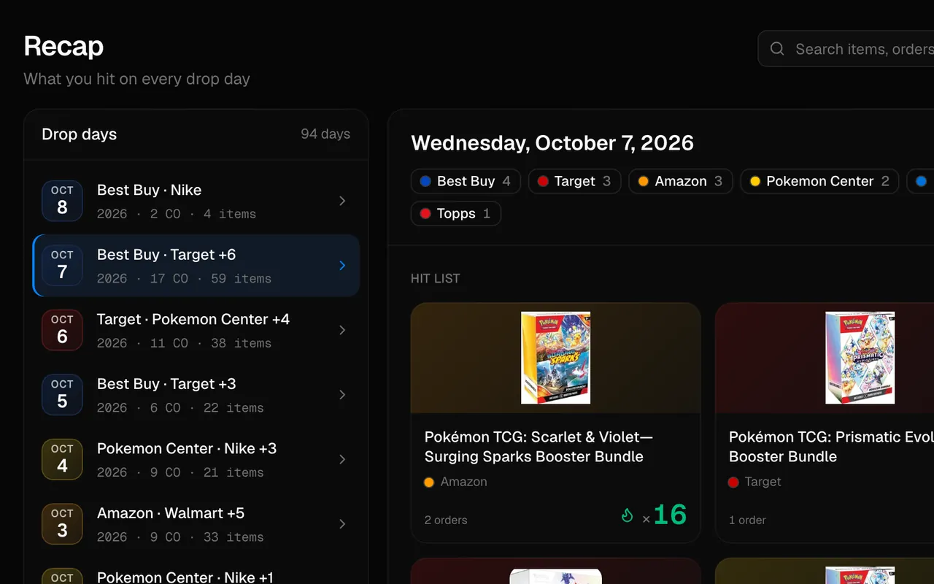Expand the Pokemon Center · Nike +3 chevron
Screen dimensions: 934x584
342,459
